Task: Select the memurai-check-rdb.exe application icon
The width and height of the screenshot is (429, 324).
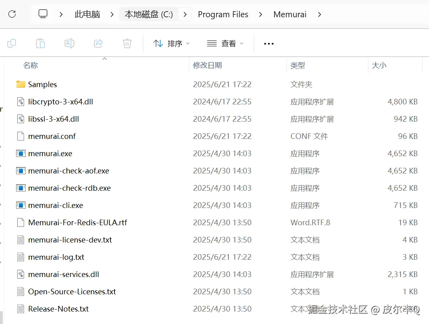Action: click(21, 188)
